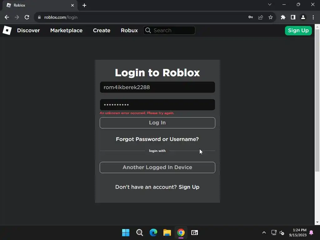Choose Another Logged In Device
Screen dimensions: 320x240
157,167
